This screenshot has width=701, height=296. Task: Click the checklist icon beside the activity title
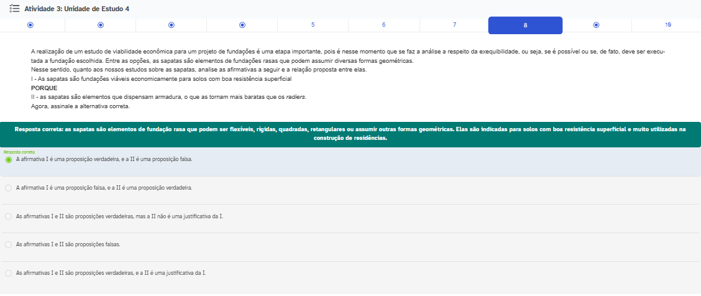coord(15,9)
